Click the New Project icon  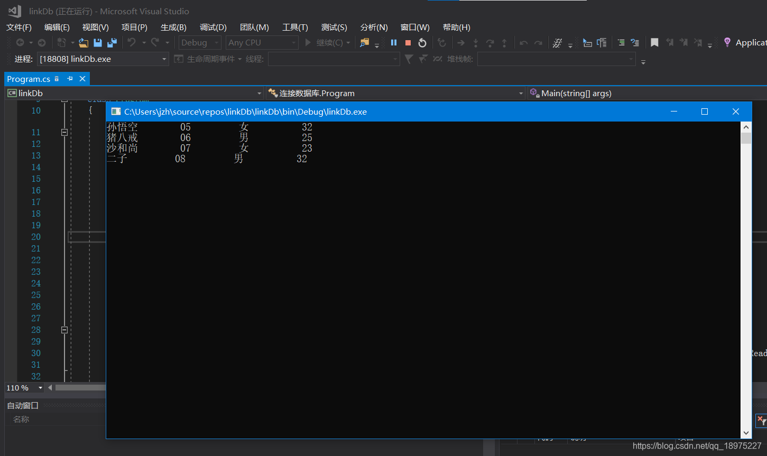point(62,43)
